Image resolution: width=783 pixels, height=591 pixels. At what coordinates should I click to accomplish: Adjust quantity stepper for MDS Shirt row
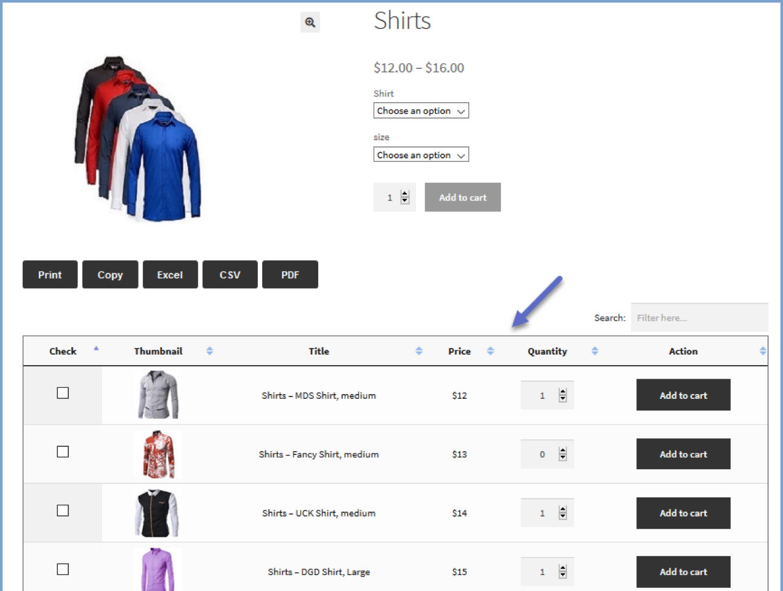(563, 395)
